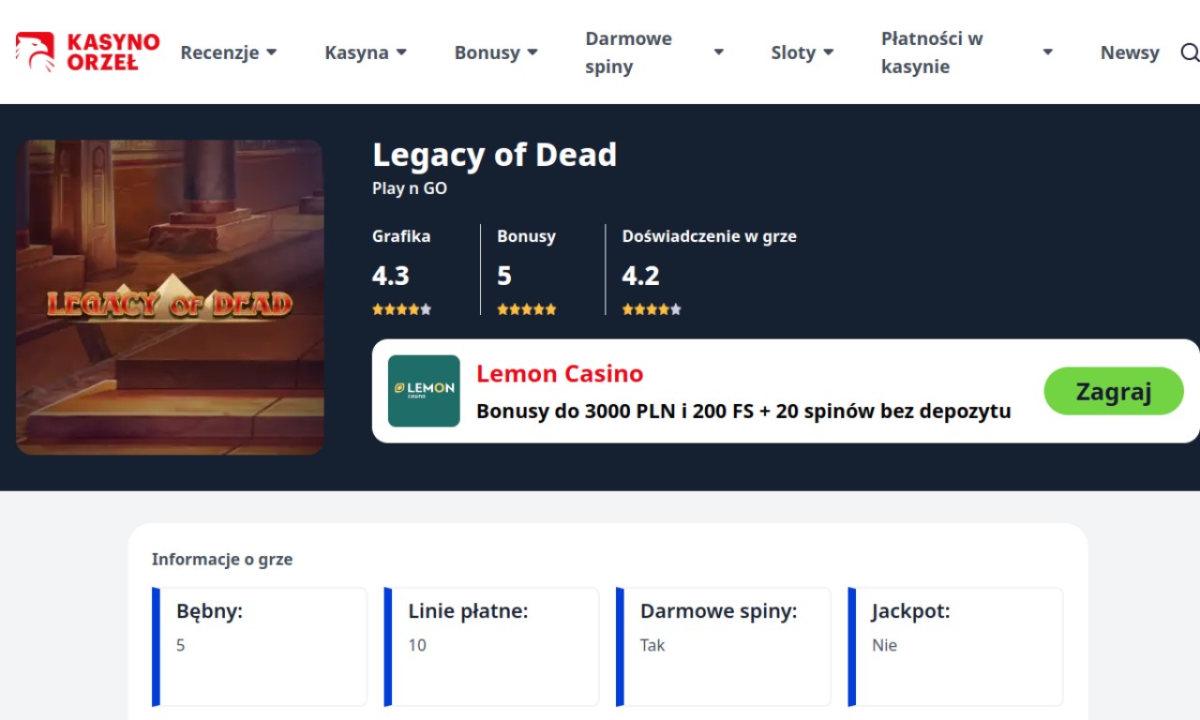This screenshot has width=1200, height=720.
Task: Open the Lemon Casino title link
Action: point(560,373)
